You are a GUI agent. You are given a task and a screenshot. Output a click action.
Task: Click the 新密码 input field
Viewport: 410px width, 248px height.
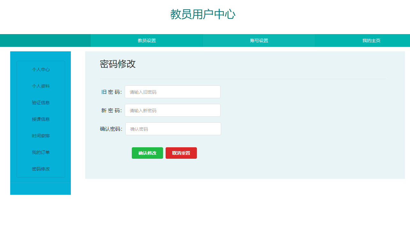click(172, 110)
